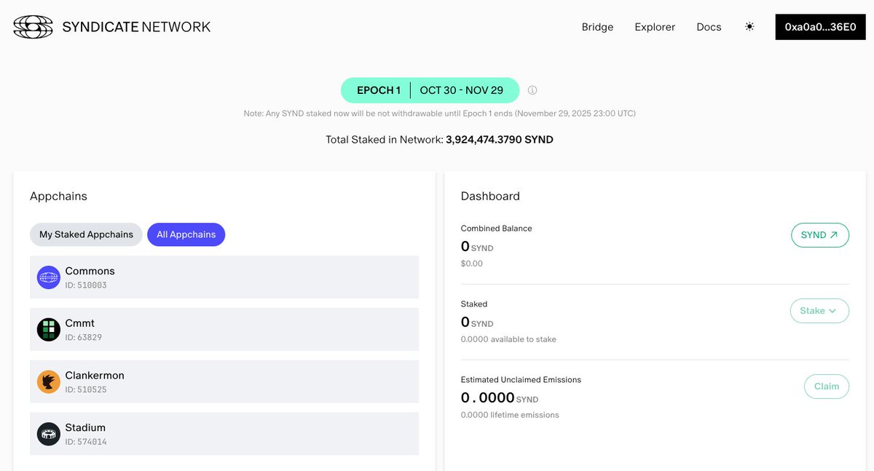Go to Docs in the header
874x471 pixels.
(x=709, y=27)
